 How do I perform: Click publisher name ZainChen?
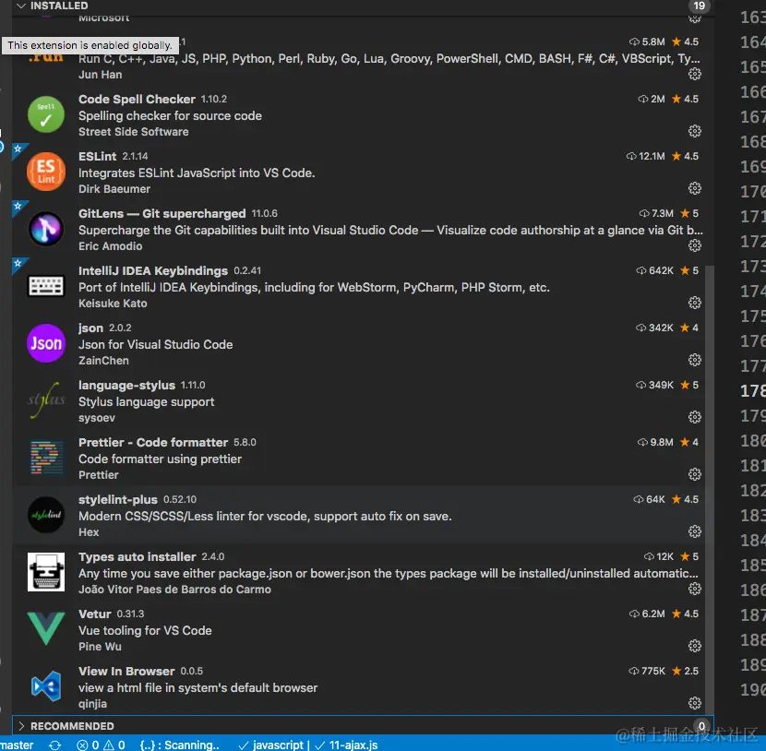(x=103, y=361)
